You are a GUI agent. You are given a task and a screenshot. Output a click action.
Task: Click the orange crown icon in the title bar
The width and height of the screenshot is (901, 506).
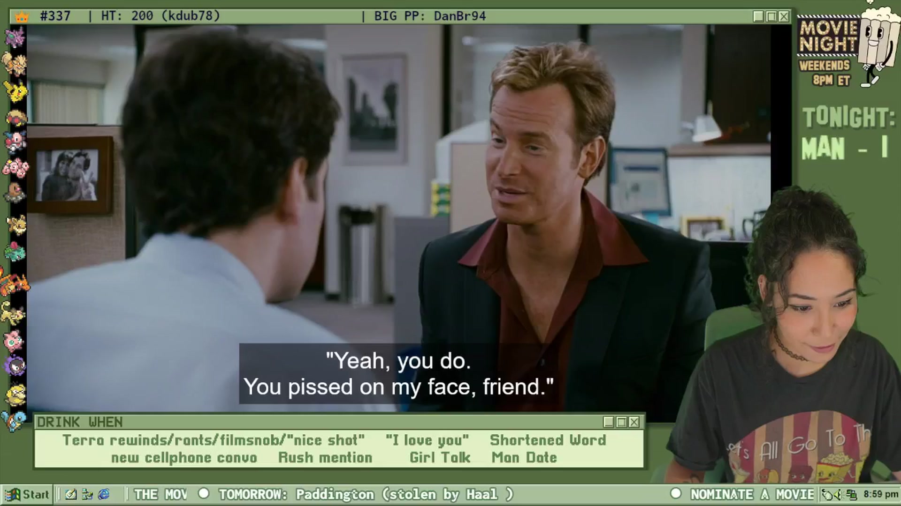click(x=22, y=17)
